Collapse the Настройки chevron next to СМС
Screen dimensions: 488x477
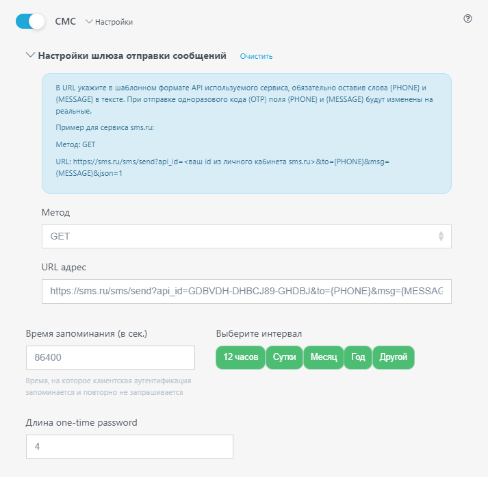click(x=89, y=21)
